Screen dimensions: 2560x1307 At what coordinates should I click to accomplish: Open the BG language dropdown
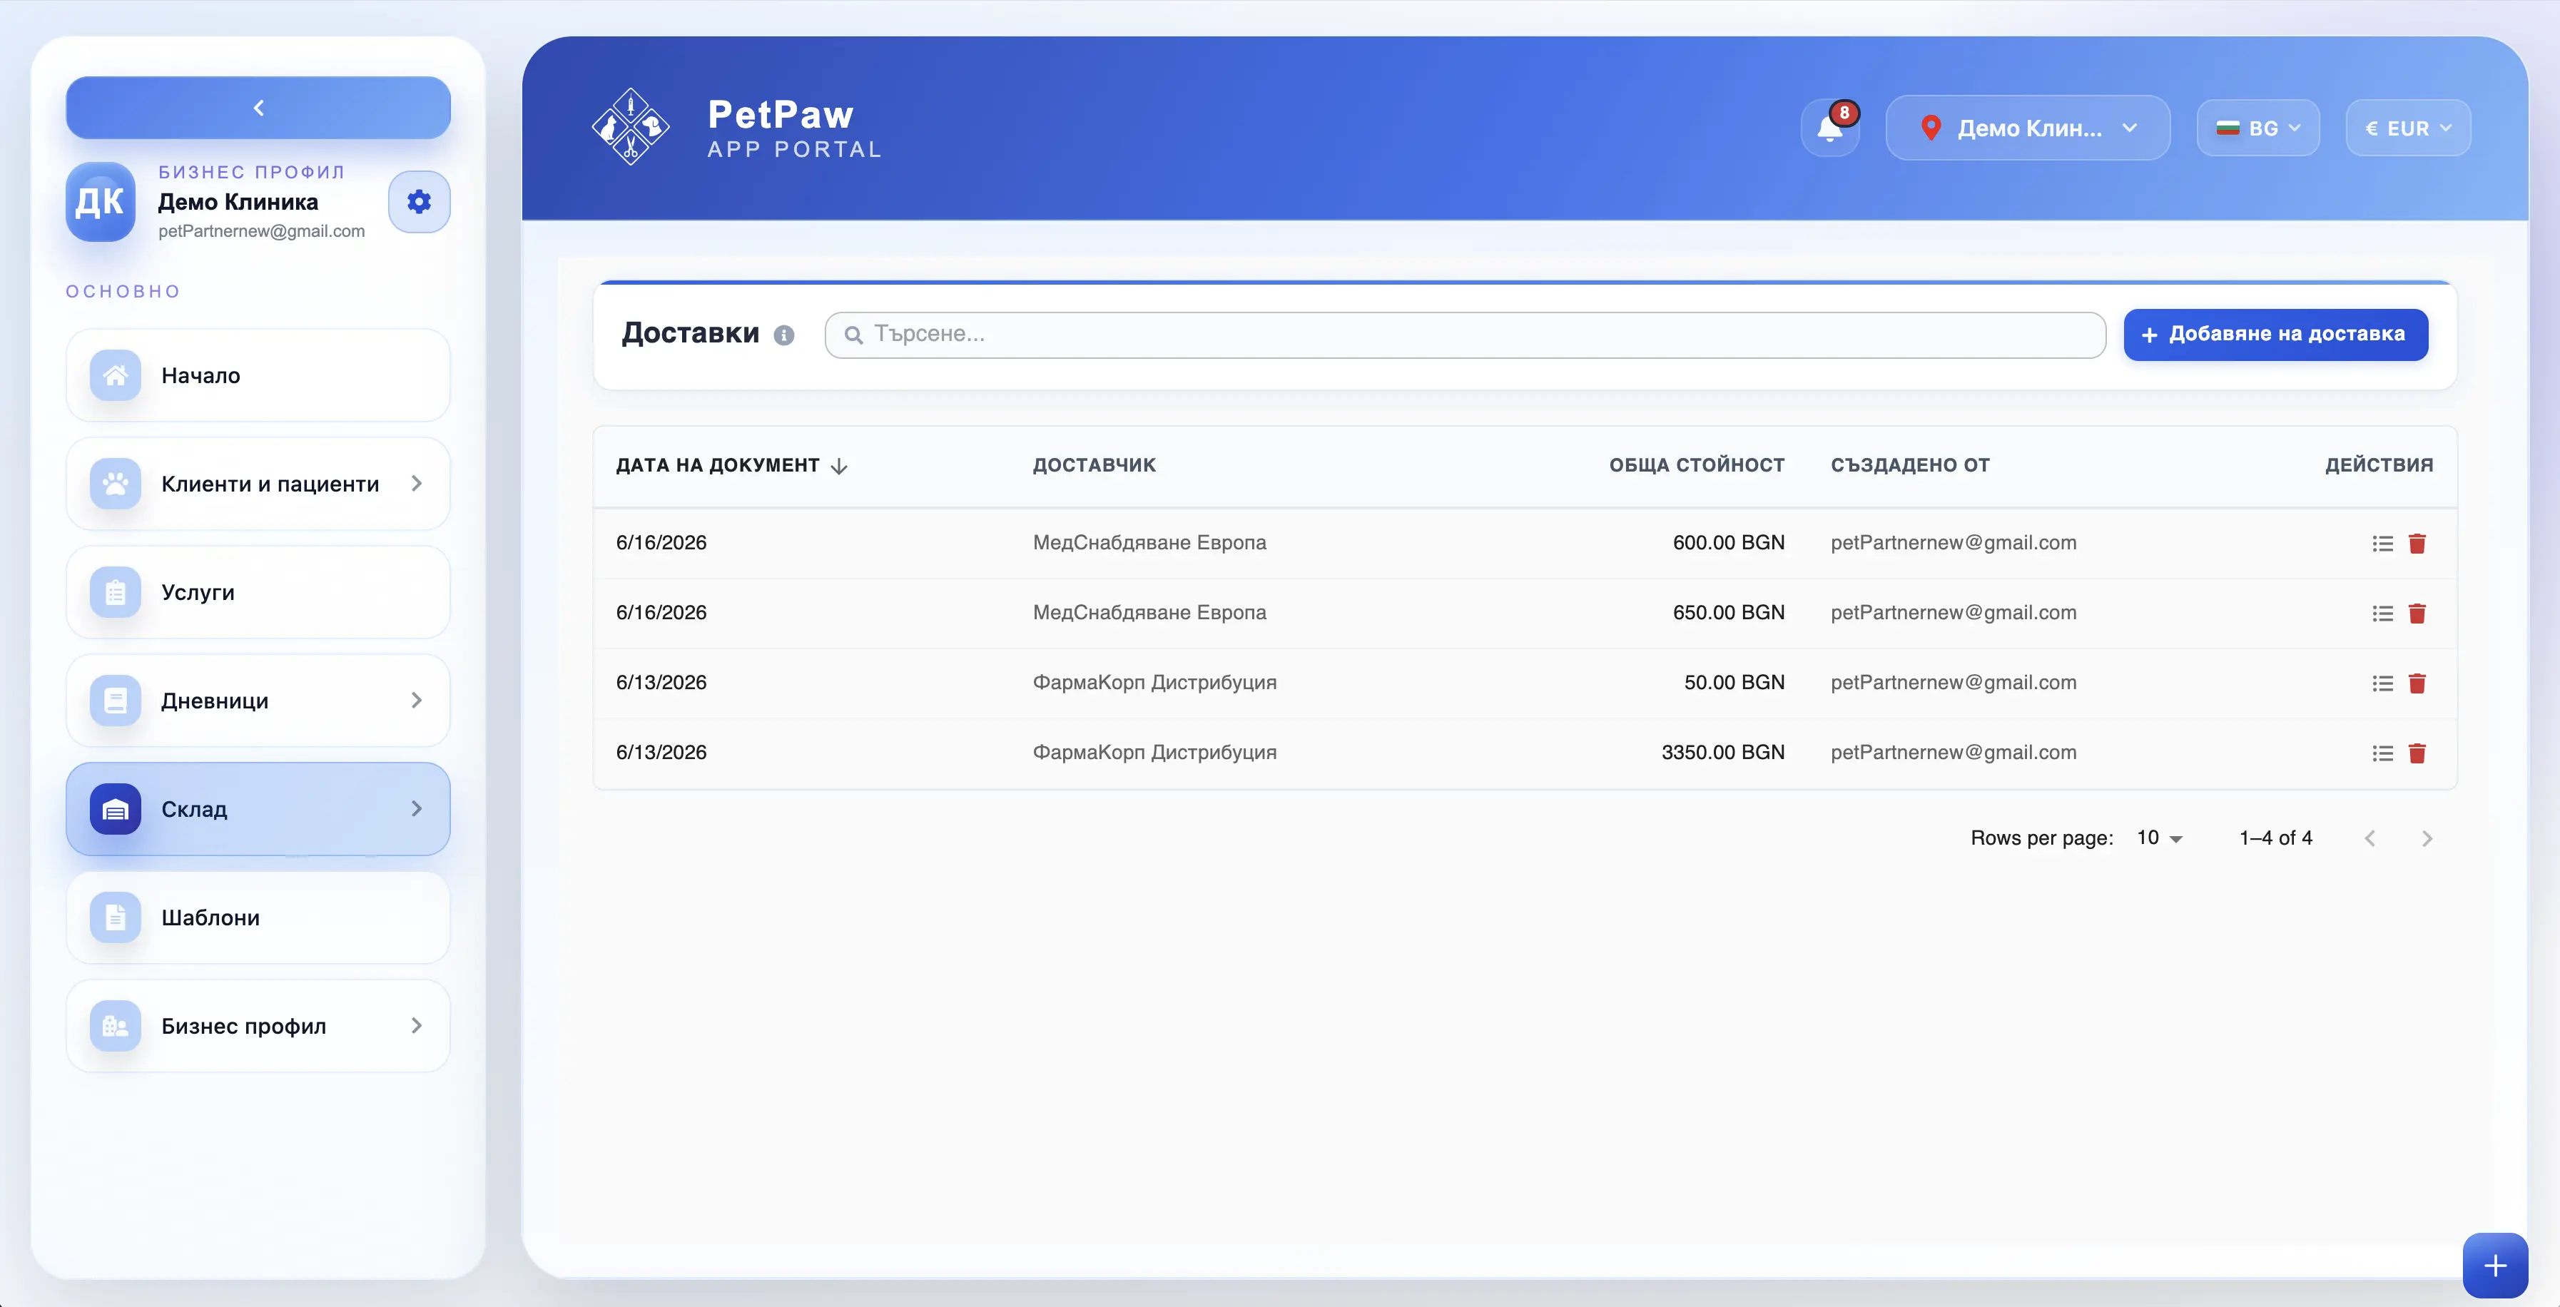point(2258,128)
